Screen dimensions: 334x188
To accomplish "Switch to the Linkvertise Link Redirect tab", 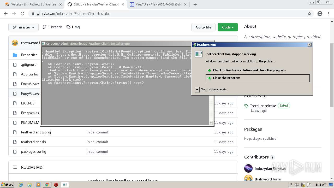I will click(33, 4).
